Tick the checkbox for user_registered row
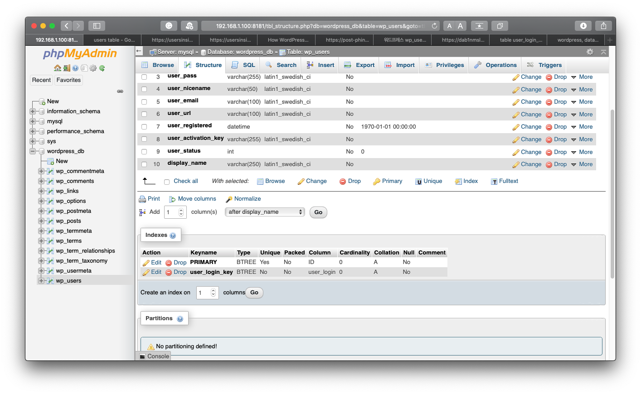The image size is (641, 394). point(144,127)
